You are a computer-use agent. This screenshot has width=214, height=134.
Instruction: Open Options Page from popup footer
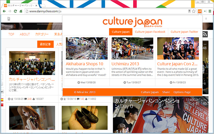182,92
